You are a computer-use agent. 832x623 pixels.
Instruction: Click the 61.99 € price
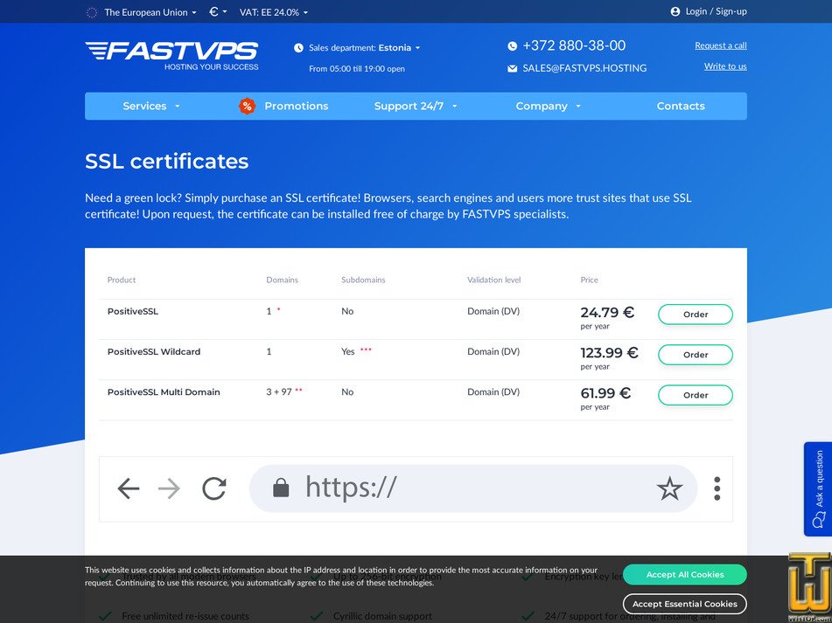pyautogui.click(x=605, y=392)
